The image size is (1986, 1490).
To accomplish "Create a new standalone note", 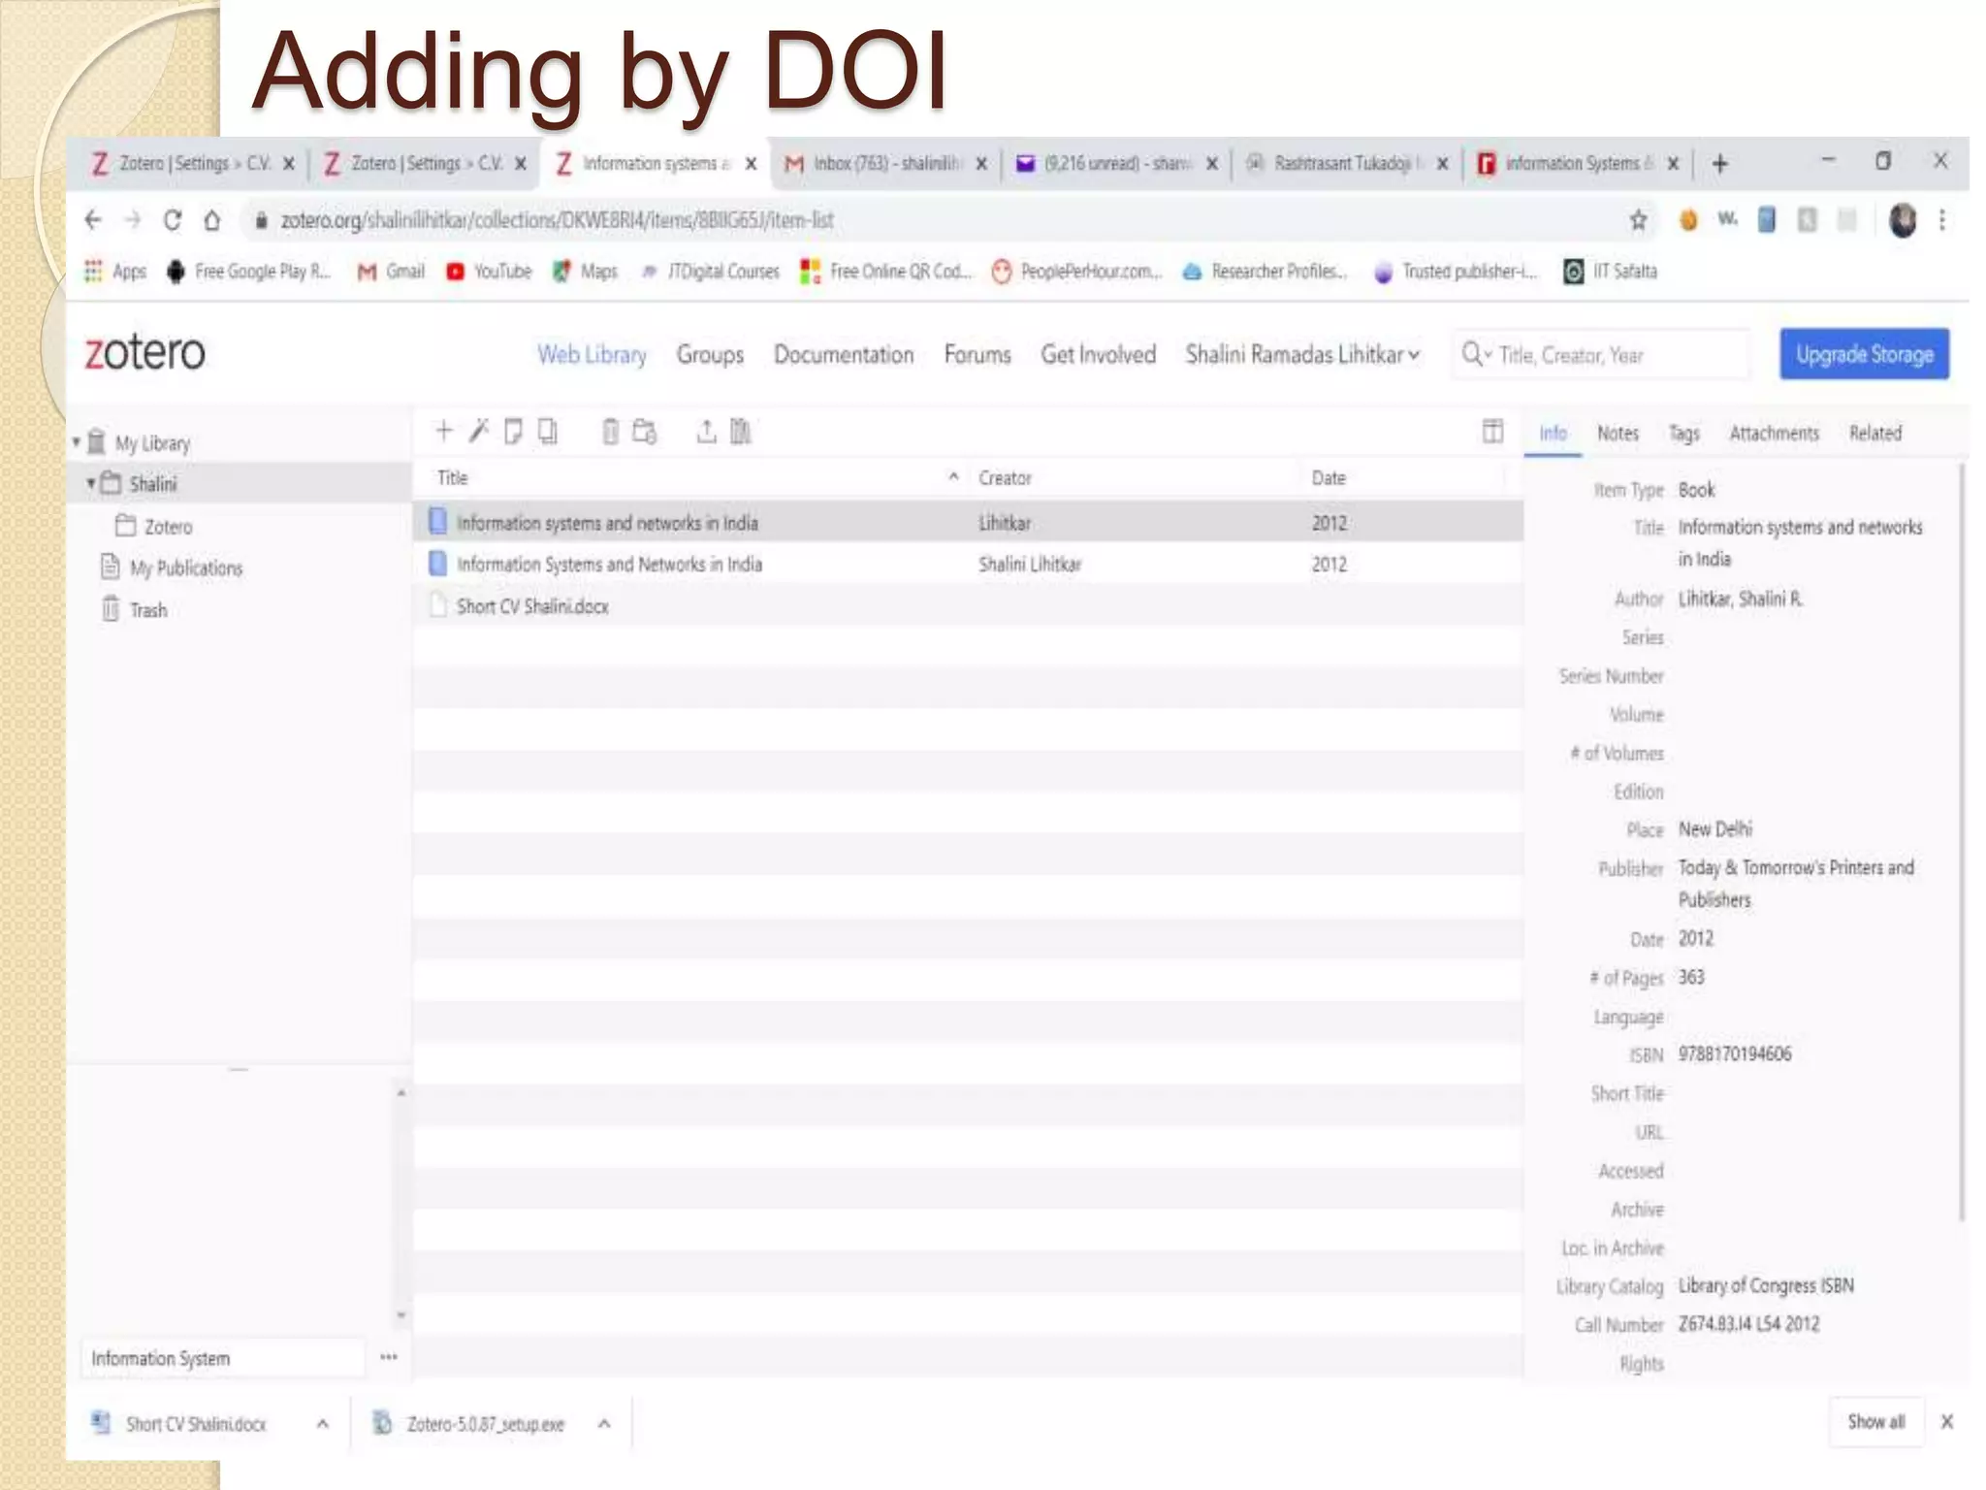I will pos(513,431).
